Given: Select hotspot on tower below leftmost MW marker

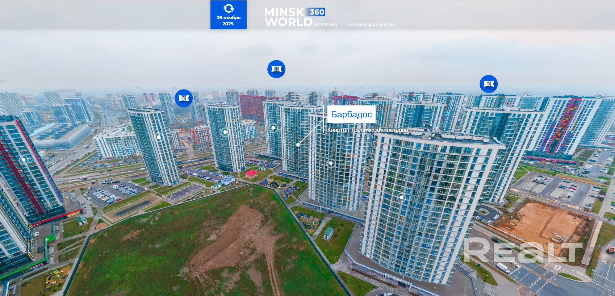Looking at the screenshot, I should [158, 137].
